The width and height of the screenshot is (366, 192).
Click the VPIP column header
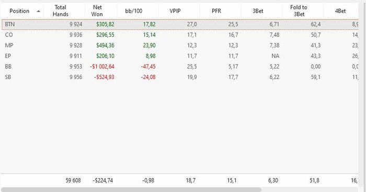175,11
